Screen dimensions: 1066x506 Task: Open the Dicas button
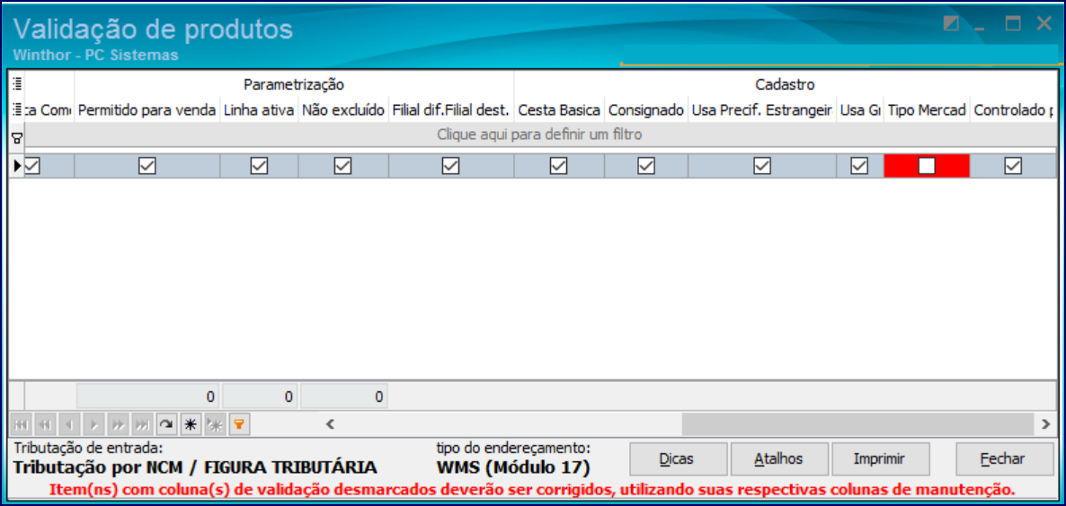pos(677,459)
